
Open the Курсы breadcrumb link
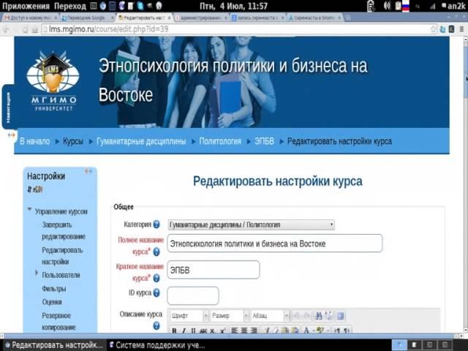[x=73, y=141]
